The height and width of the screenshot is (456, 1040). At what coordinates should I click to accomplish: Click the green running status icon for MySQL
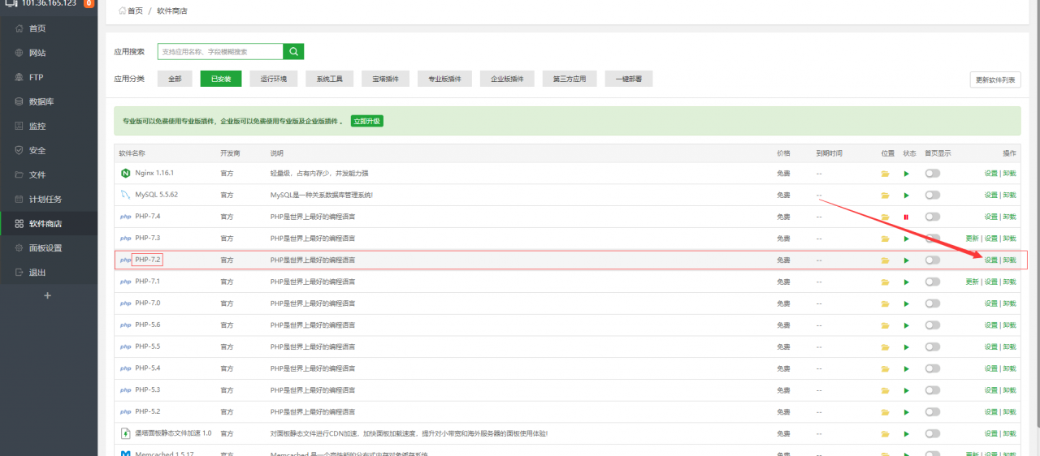(x=907, y=196)
